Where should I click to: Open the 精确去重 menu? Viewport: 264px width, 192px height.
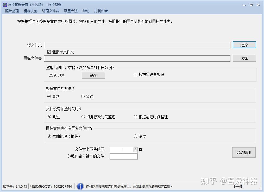(x=30, y=11)
